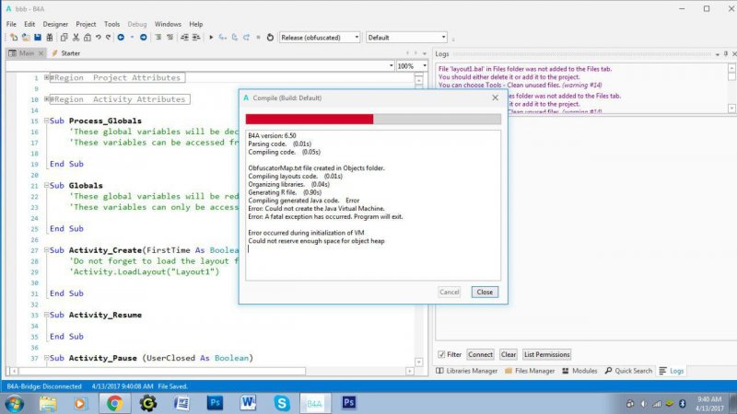Toggle the Filter checkbox in Logs
This screenshot has width=737, height=414.
(441, 354)
